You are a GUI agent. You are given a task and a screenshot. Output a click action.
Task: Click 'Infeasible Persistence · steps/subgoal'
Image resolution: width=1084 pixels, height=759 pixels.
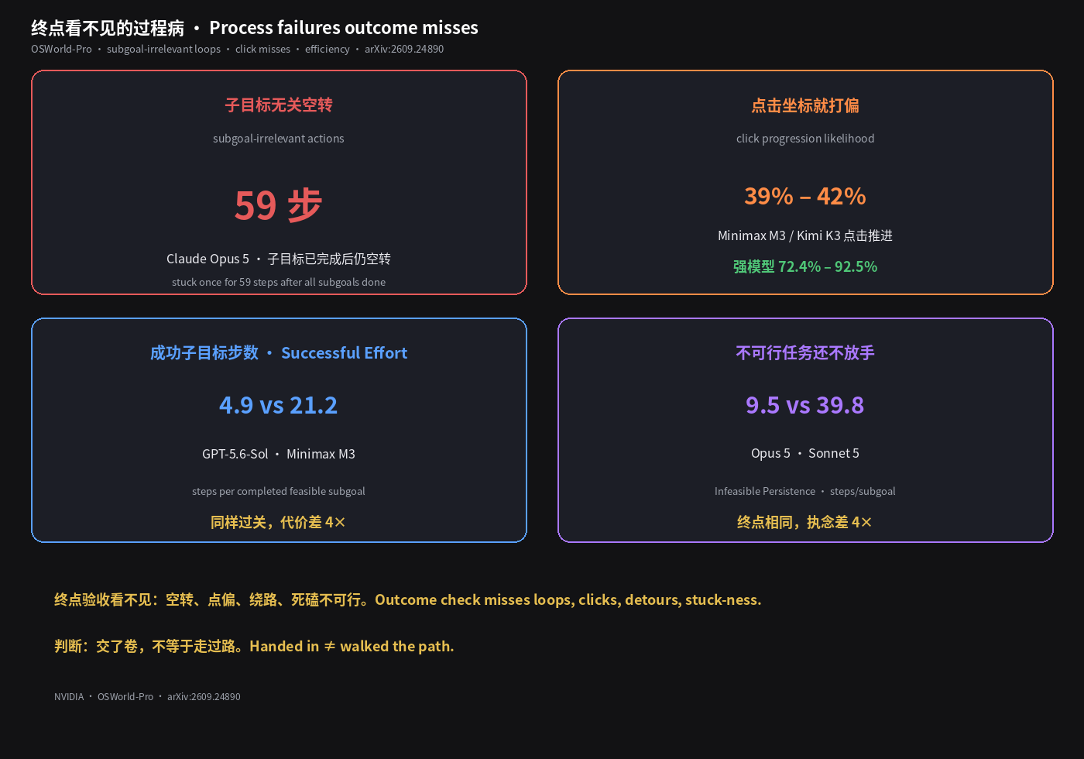coord(805,491)
